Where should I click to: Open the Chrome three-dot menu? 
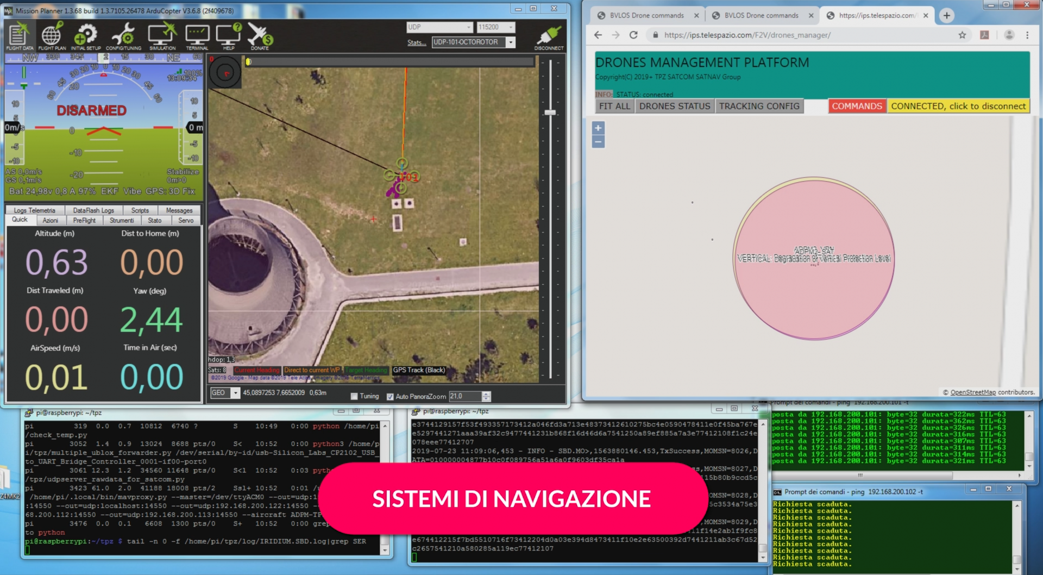click(1027, 35)
